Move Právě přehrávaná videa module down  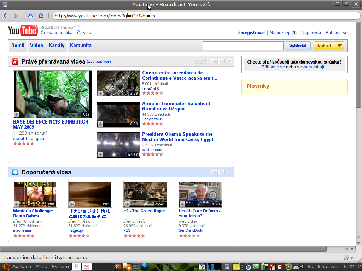(222, 61)
